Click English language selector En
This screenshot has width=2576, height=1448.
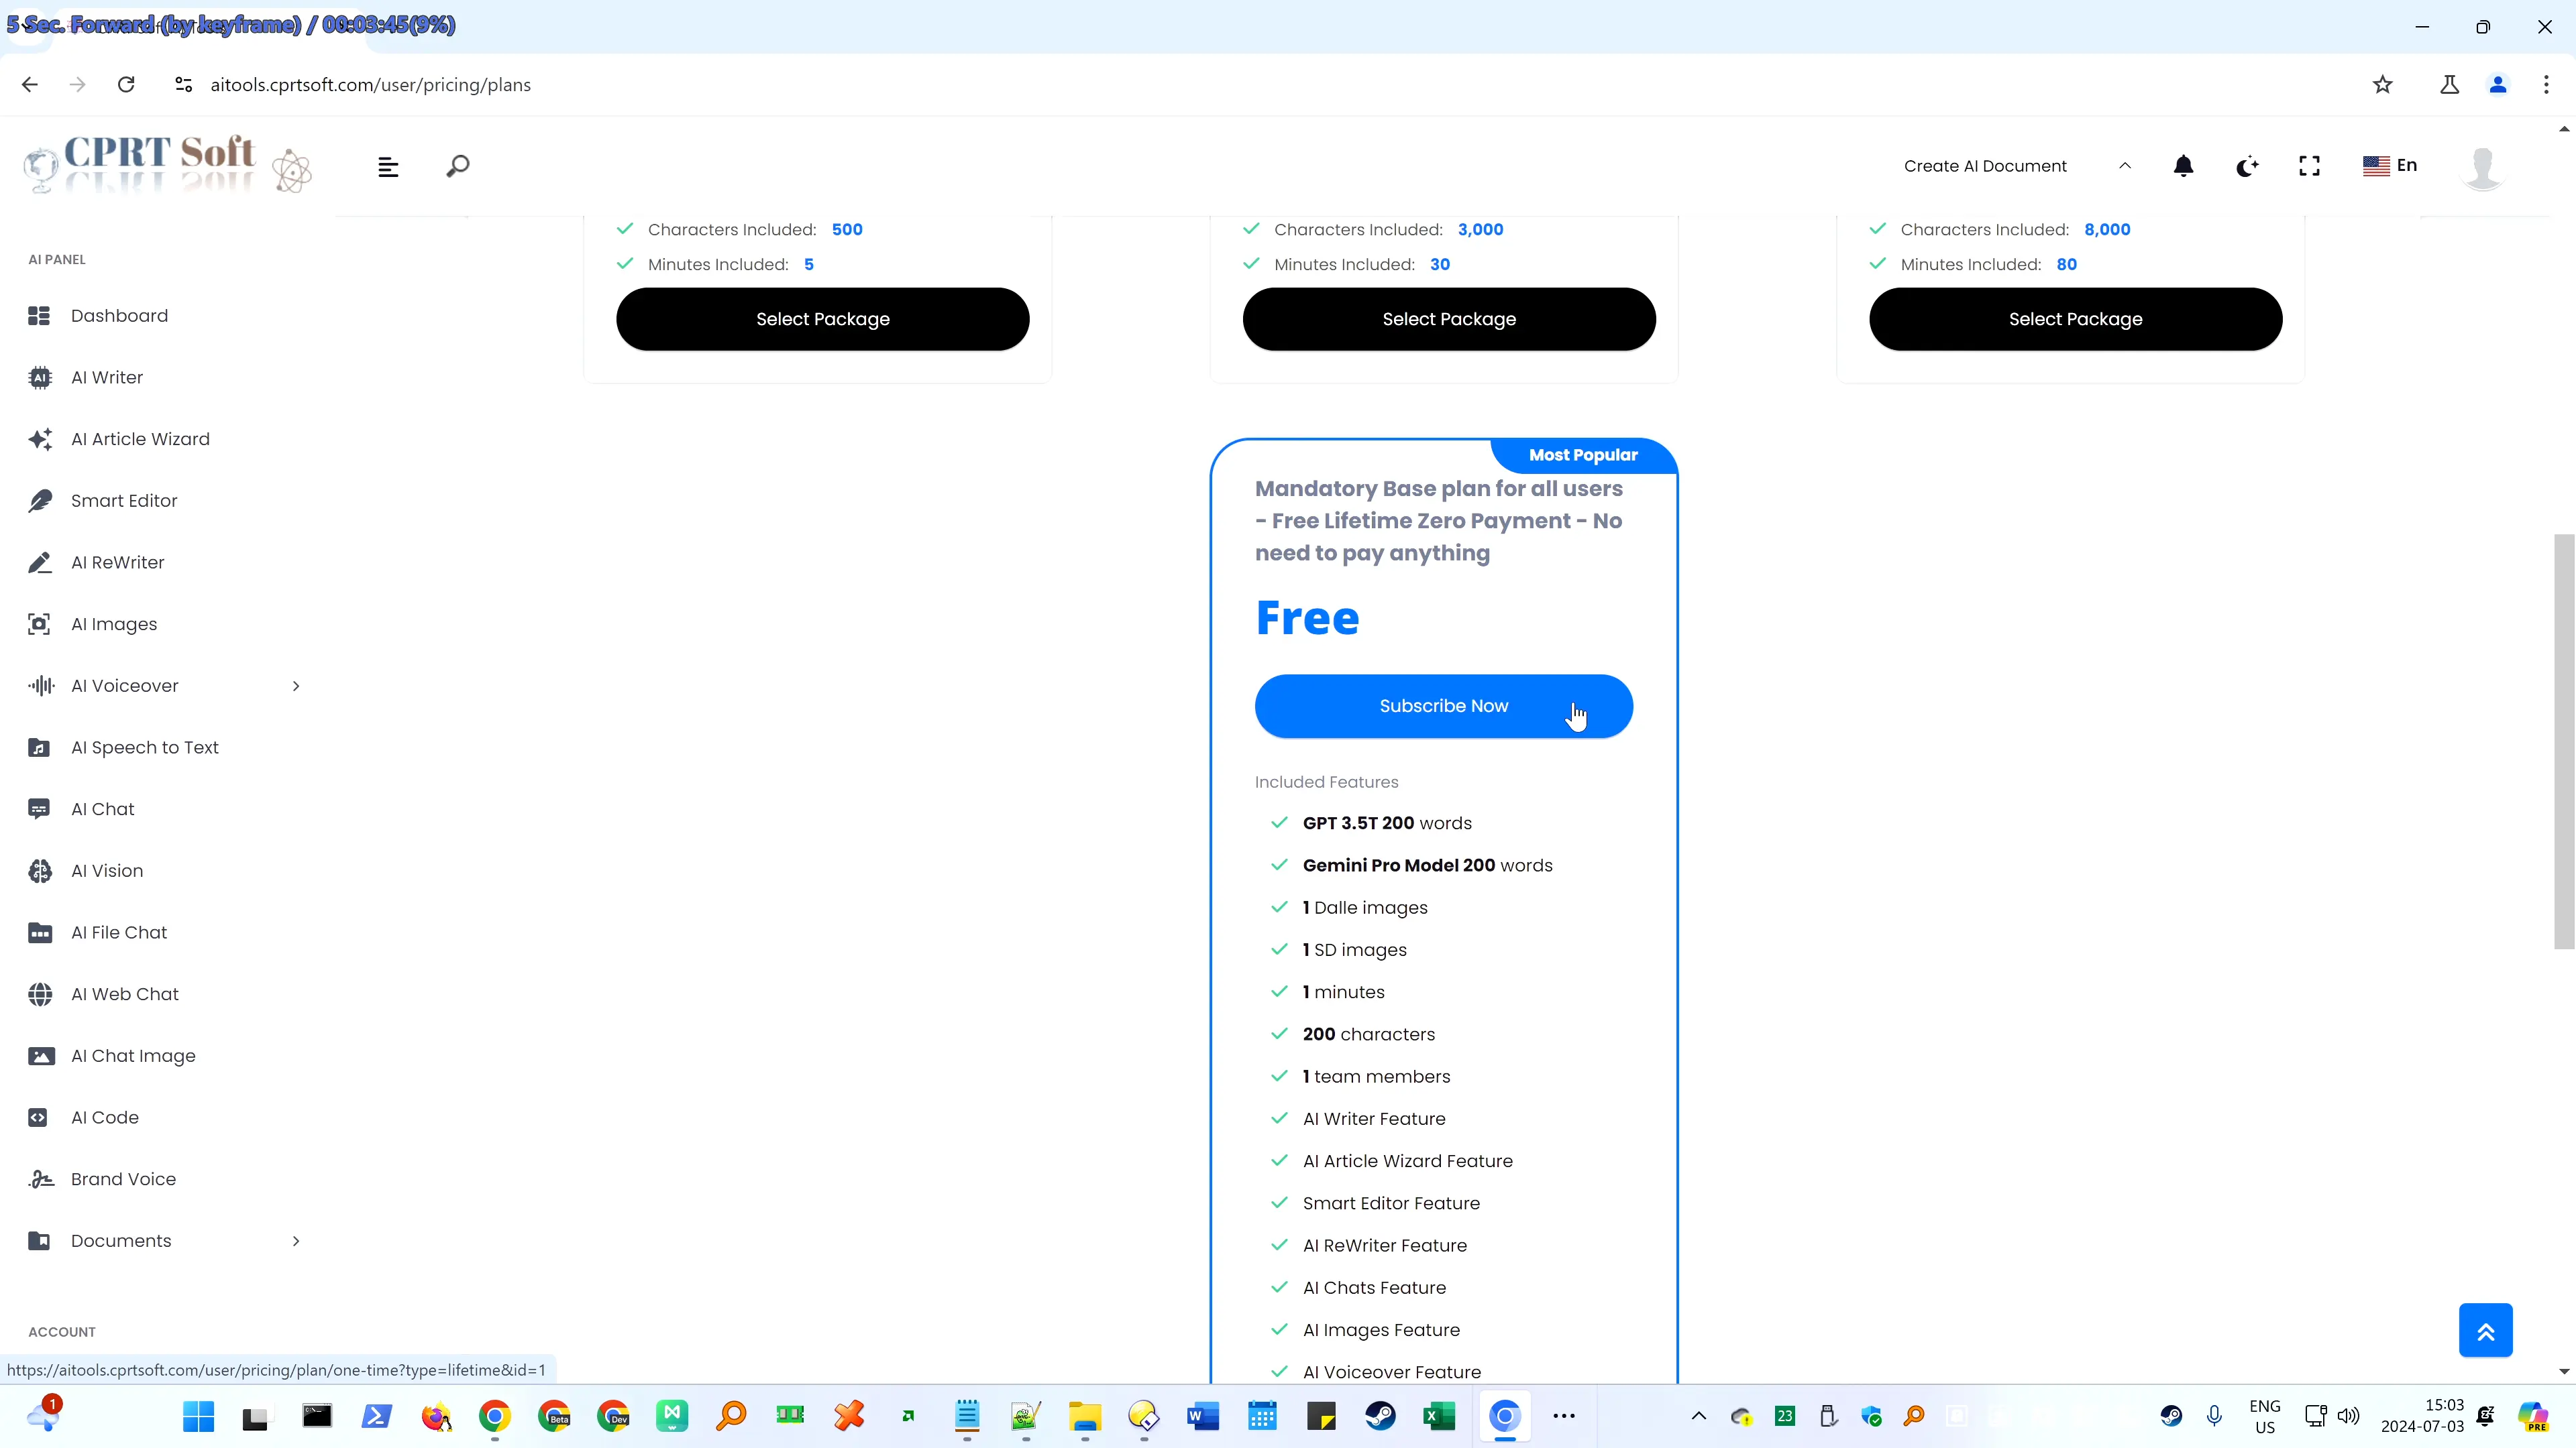point(2398,164)
